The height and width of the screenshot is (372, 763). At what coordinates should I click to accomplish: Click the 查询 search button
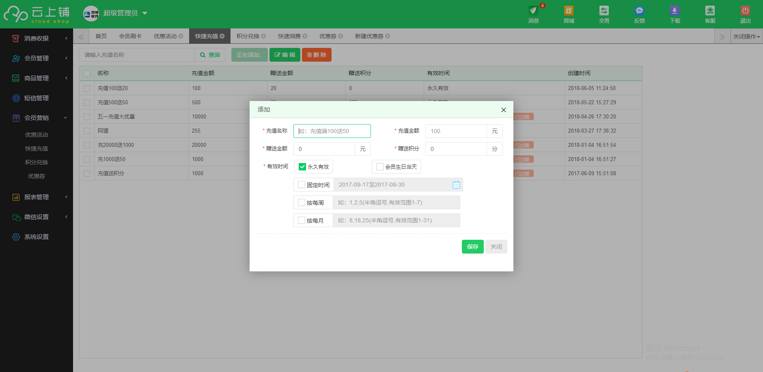click(210, 55)
